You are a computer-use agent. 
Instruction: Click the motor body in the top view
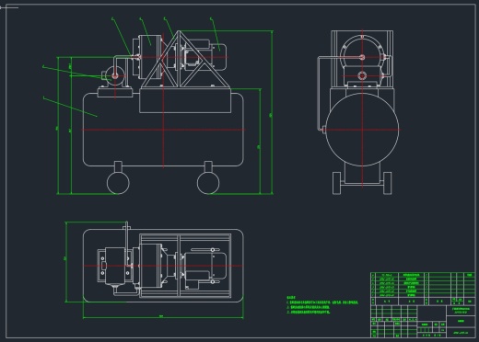[x=206, y=266]
